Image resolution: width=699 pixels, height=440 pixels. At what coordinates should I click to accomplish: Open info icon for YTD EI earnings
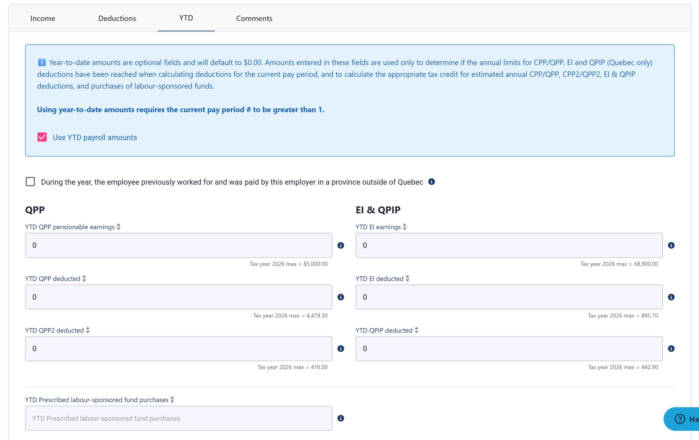point(671,245)
